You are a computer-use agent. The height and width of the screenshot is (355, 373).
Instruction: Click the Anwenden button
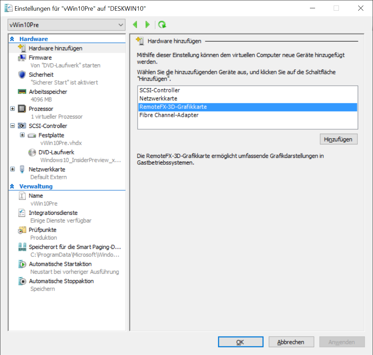coord(342,342)
